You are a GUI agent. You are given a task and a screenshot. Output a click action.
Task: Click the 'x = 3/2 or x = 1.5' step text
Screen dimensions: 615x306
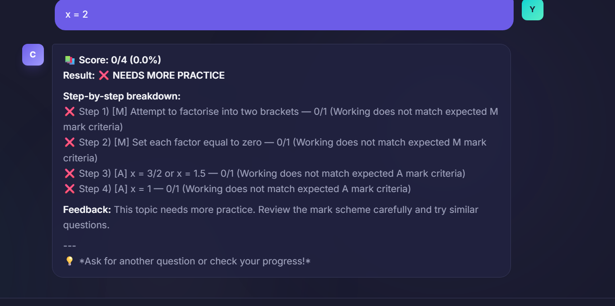pyautogui.click(x=167, y=174)
